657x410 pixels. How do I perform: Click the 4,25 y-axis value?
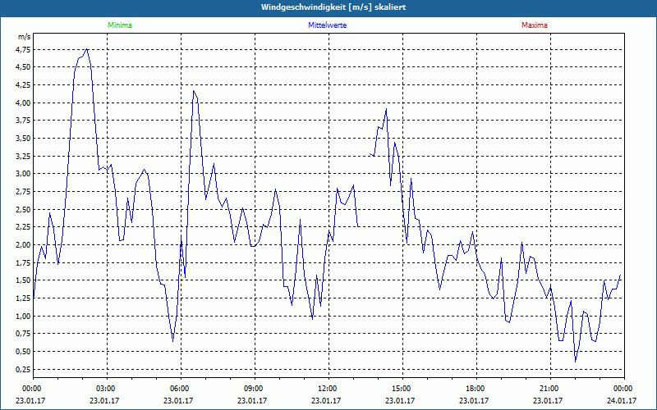23,85
